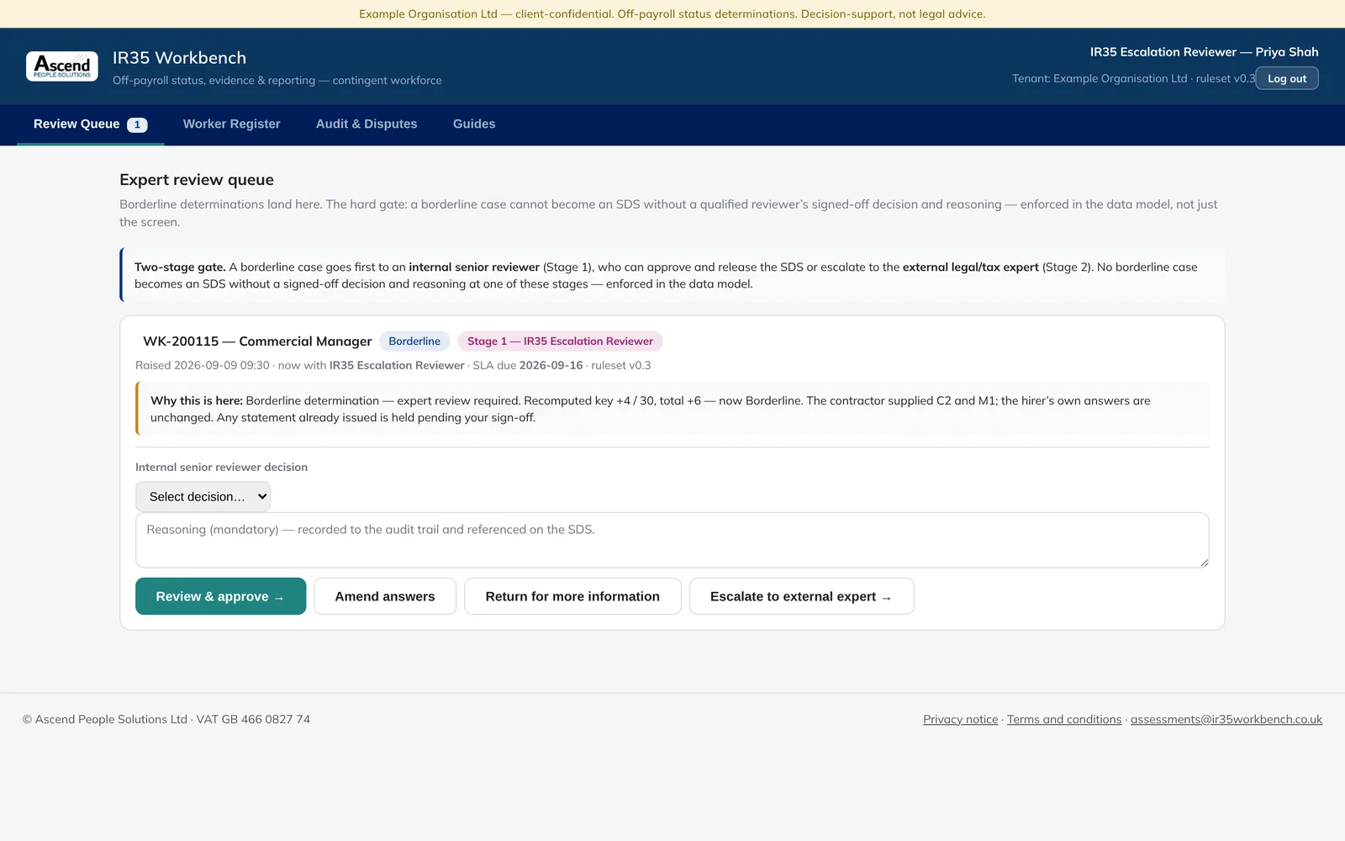Screen dimensions: 1345x841
Task: Click the Expert review queue heading
Action: [x=197, y=180]
